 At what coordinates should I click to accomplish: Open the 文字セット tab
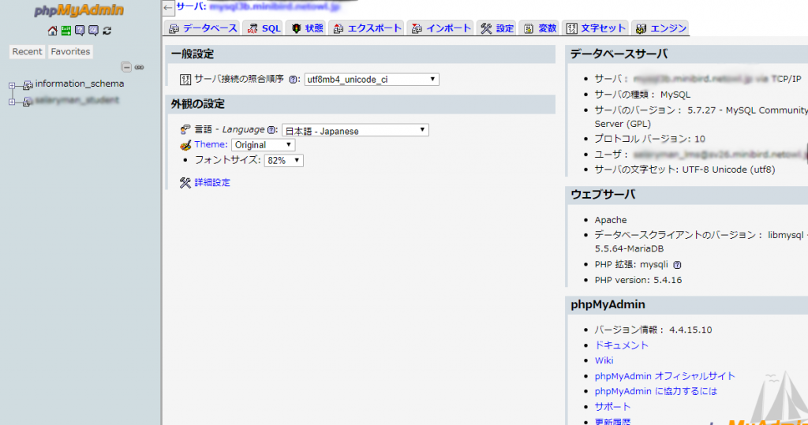(596, 28)
